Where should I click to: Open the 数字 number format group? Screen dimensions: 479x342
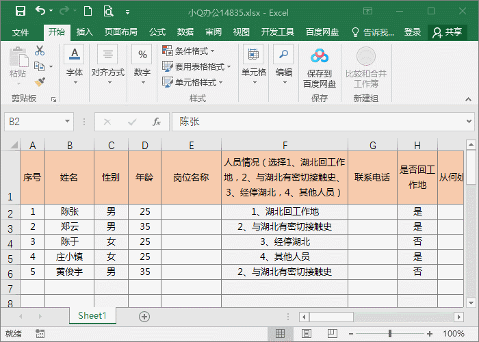[x=142, y=65]
